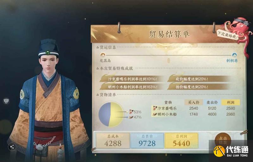253x162 pixels.
Task: Click the 点击结款 settle button
Action: tap(223, 140)
